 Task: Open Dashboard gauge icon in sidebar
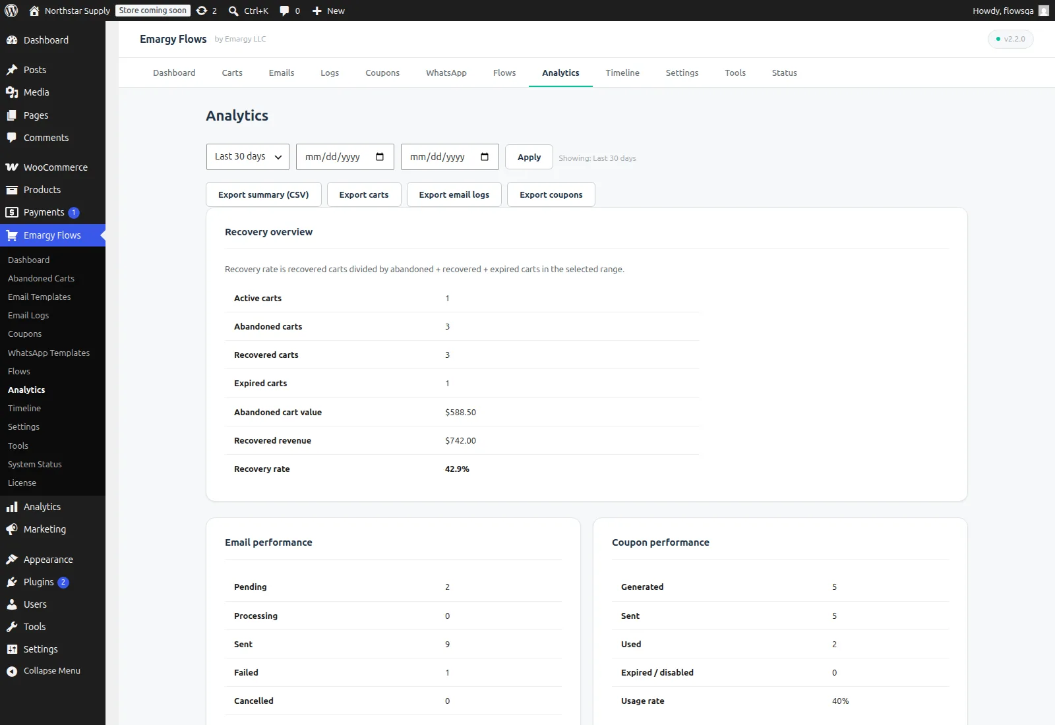(x=12, y=40)
